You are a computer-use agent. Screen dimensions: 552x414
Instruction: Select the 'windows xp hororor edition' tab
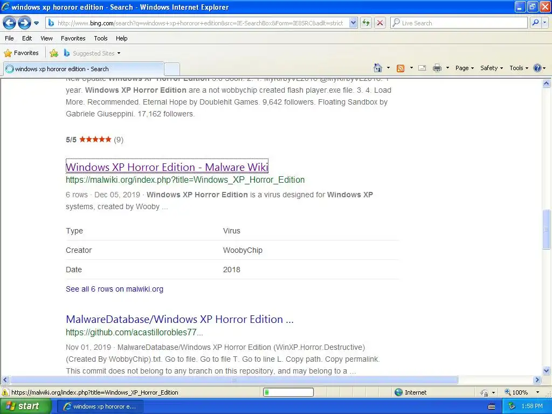click(x=84, y=69)
